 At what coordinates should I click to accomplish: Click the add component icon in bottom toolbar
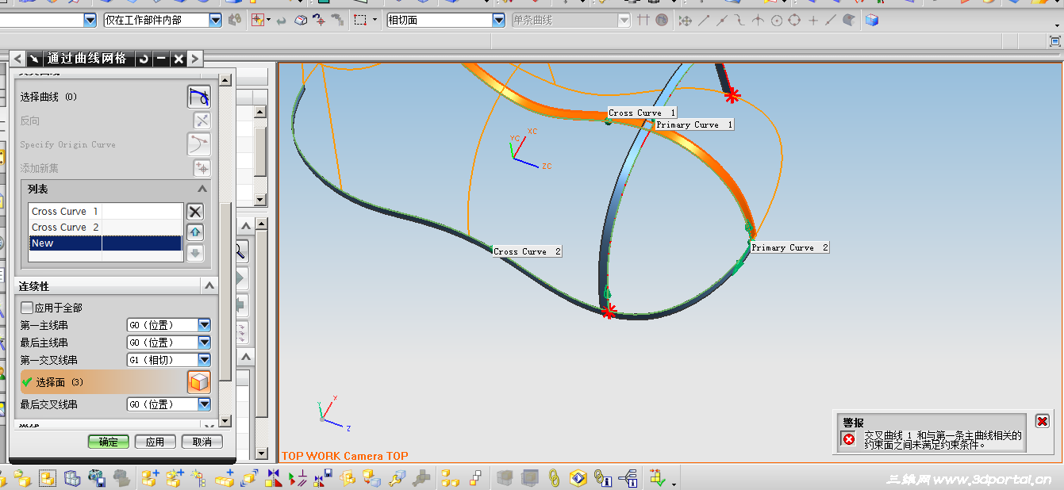click(149, 478)
